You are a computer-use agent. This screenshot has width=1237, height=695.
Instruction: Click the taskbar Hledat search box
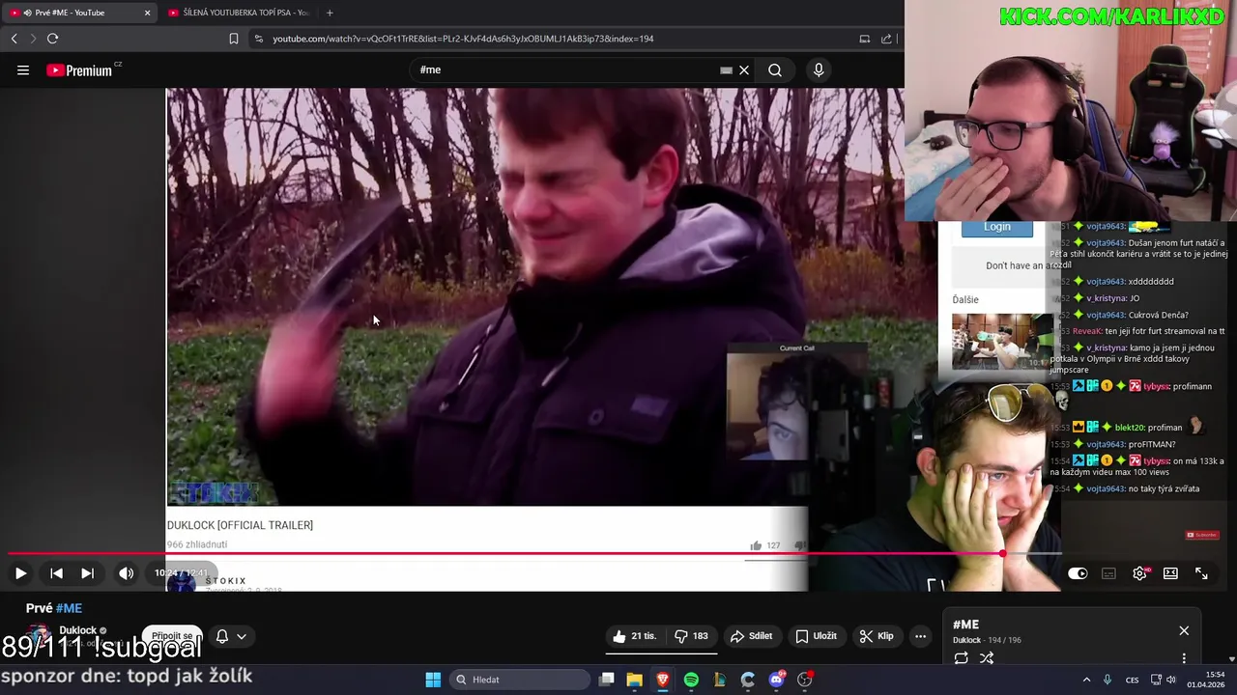[x=520, y=680]
